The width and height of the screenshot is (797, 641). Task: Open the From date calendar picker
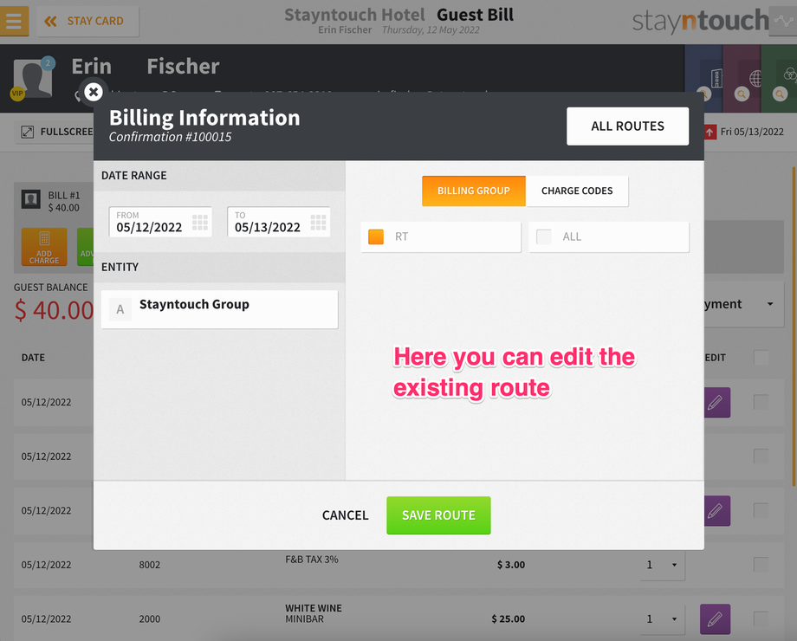coord(200,222)
